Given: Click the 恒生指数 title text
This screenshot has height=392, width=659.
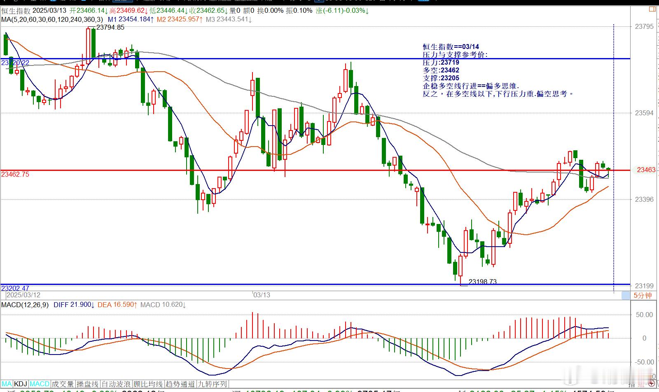Looking at the screenshot, I should coord(15,11).
